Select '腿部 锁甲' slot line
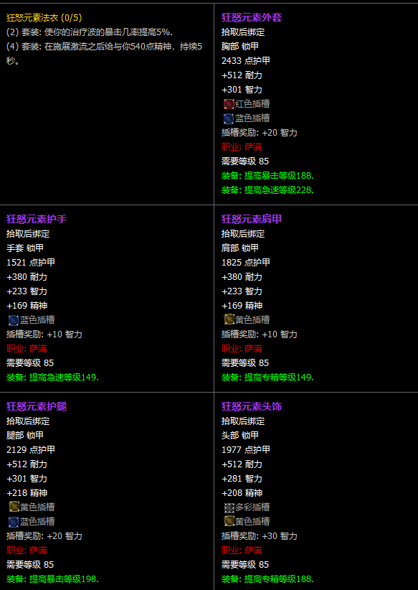This screenshot has height=590, width=418. [25, 436]
